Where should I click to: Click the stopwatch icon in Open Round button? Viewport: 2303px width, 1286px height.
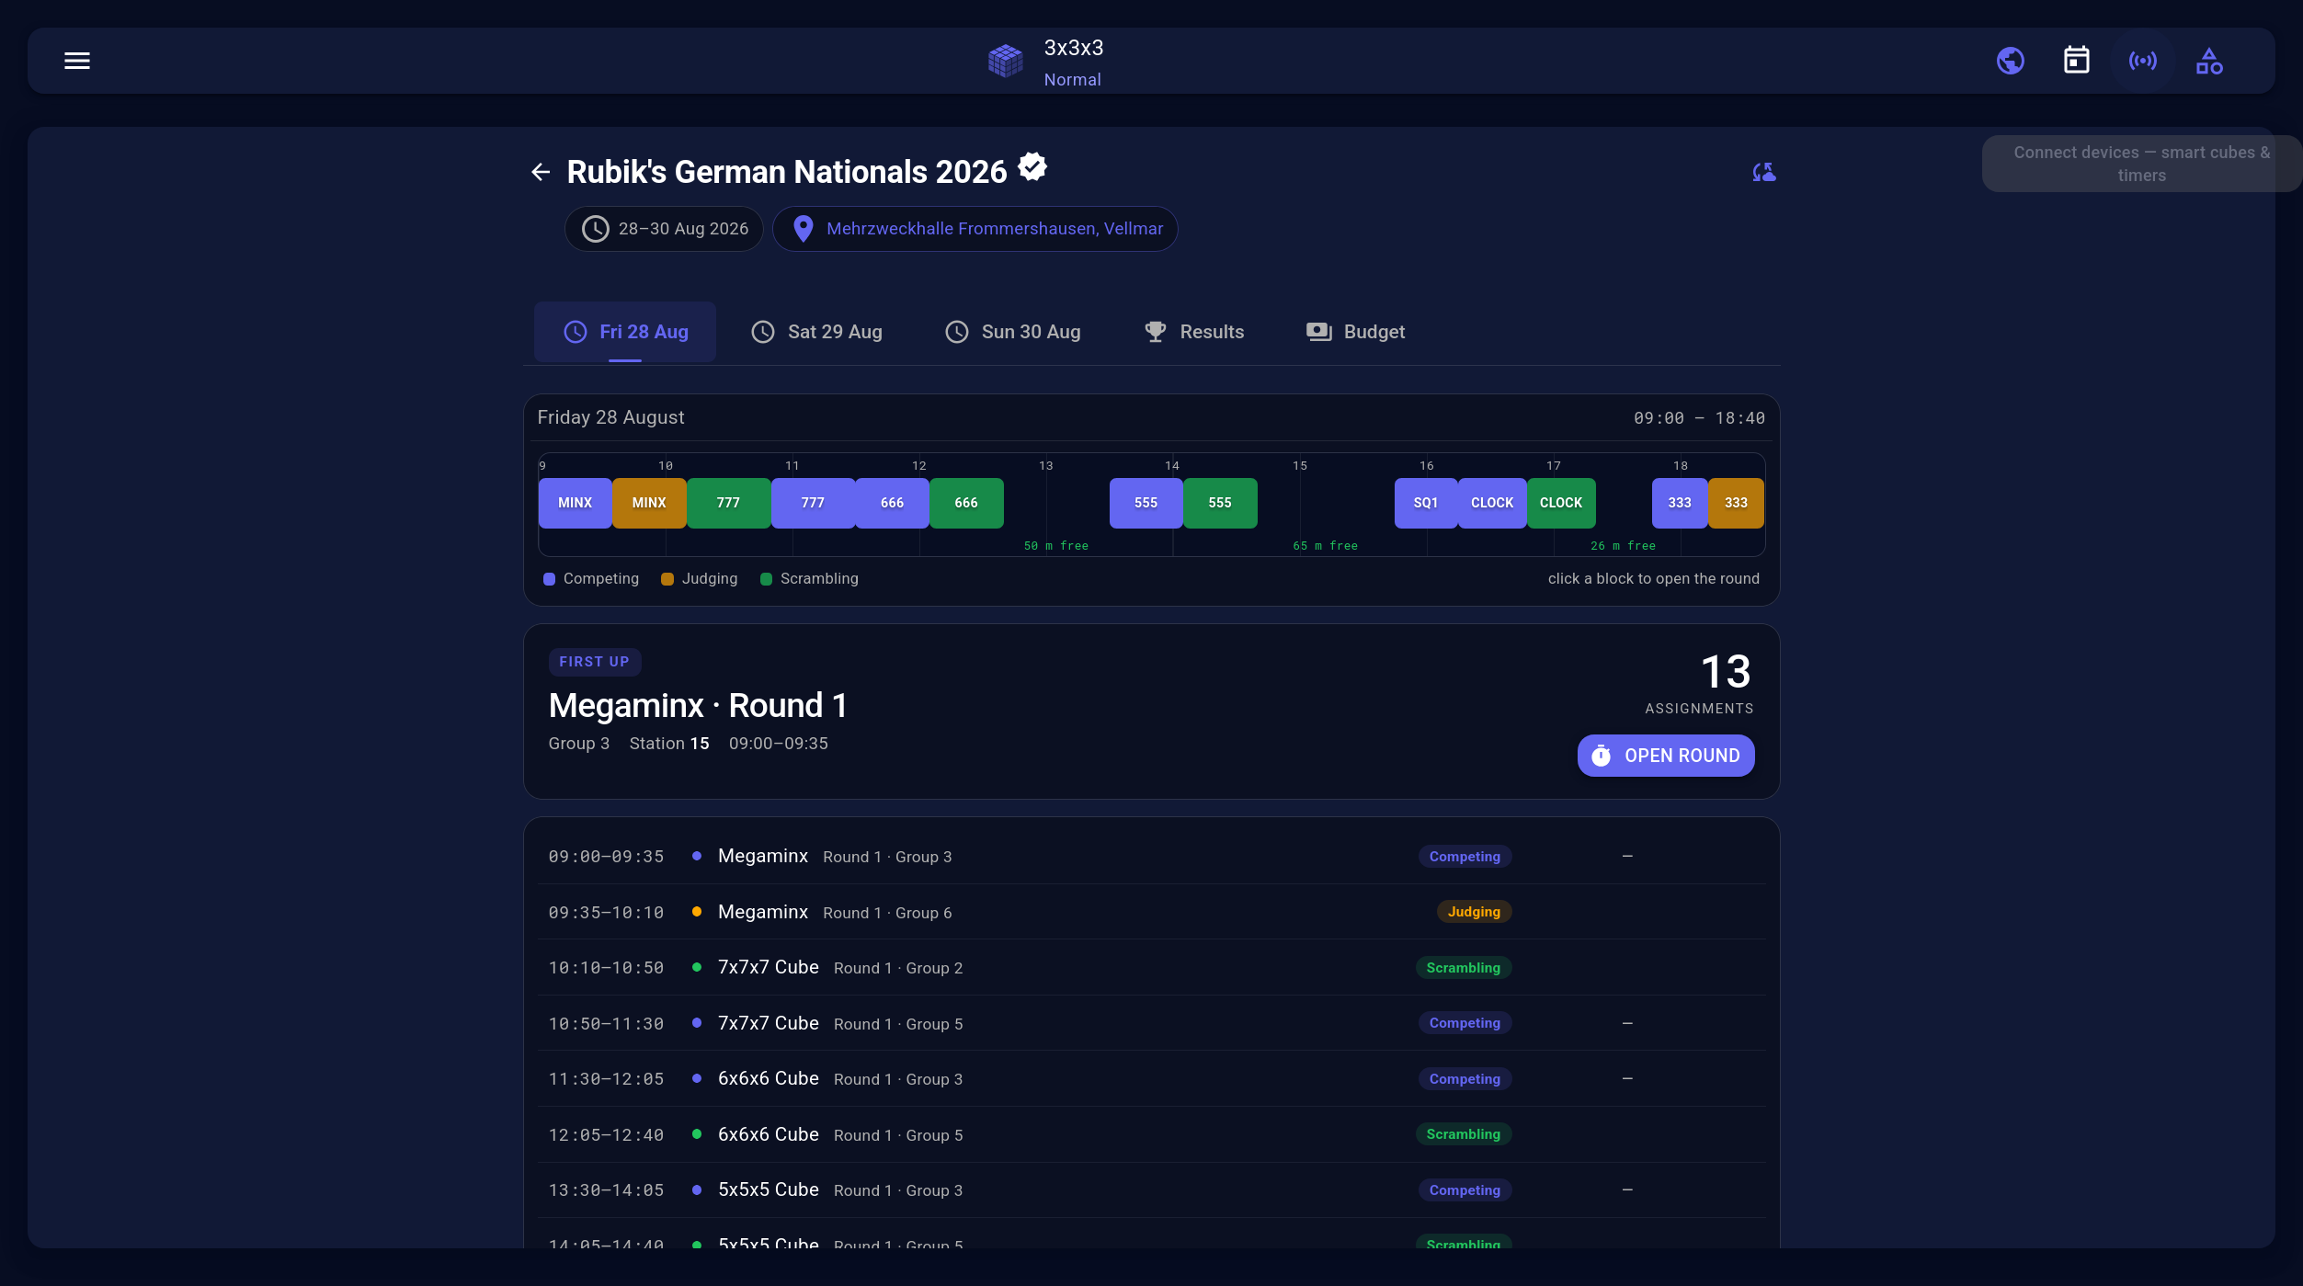point(1601,756)
